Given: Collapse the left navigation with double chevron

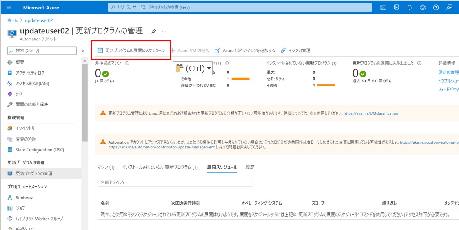Looking at the screenshot, I should click(x=83, y=51).
